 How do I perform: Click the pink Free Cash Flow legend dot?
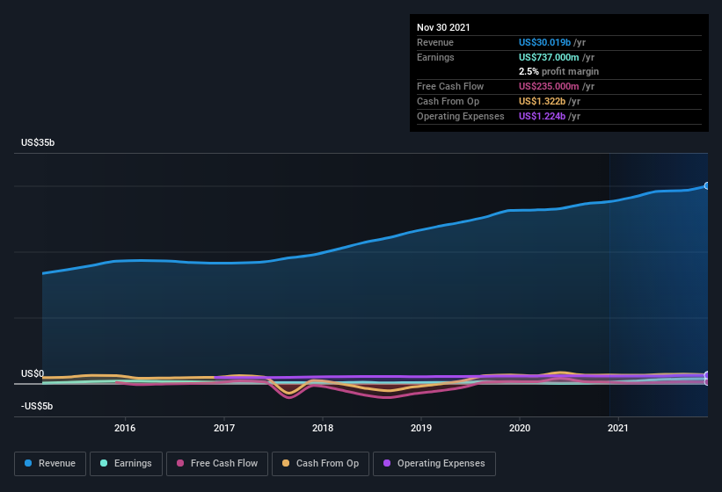point(180,463)
